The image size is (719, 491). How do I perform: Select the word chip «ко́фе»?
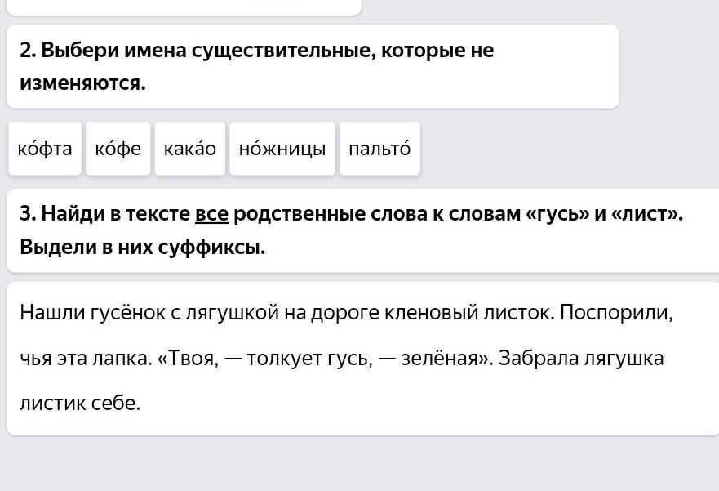click(118, 149)
